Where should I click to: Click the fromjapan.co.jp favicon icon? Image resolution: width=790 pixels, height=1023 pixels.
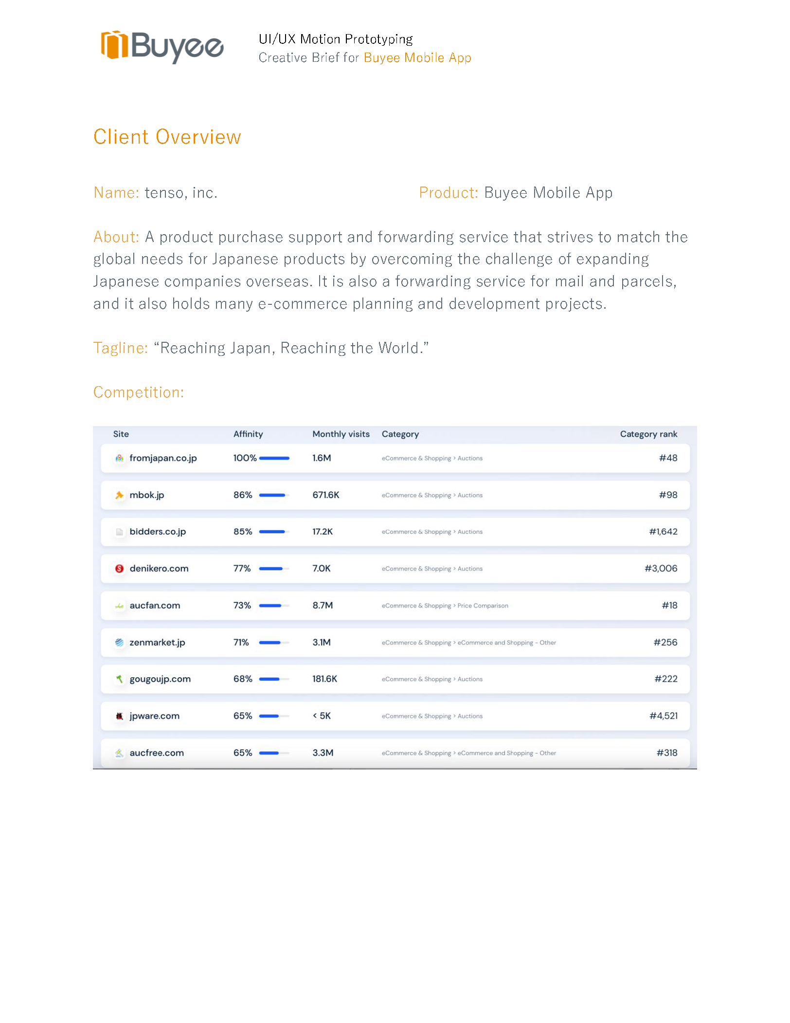tap(119, 458)
